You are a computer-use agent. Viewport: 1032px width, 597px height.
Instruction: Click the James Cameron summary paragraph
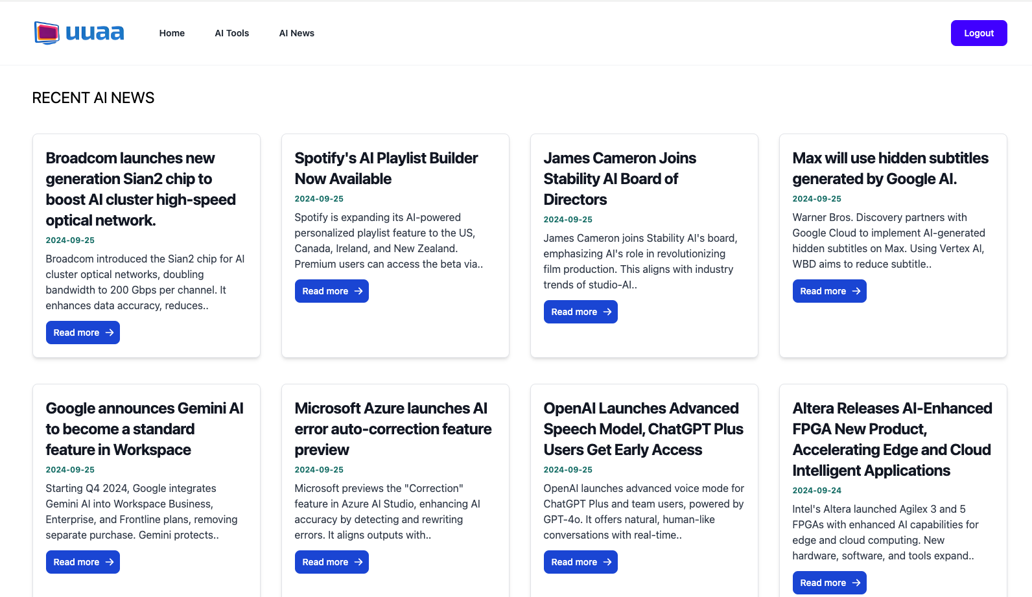click(x=640, y=262)
